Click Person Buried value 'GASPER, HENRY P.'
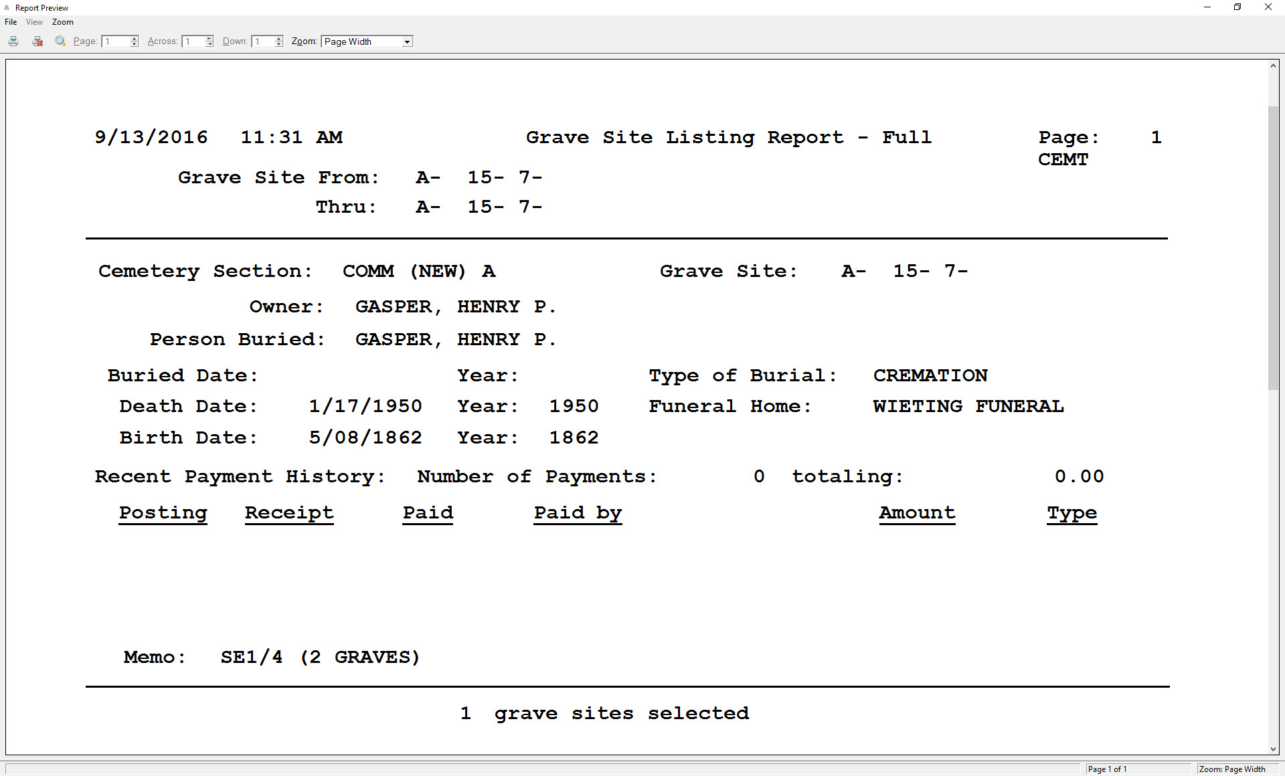The height and width of the screenshot is (776, 1285). pos(455,340)
